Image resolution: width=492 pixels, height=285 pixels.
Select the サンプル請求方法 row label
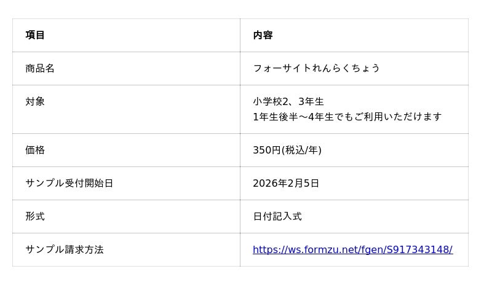point(65,249)
